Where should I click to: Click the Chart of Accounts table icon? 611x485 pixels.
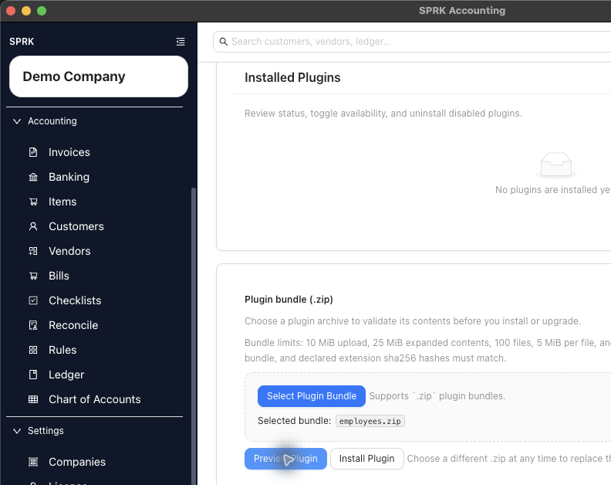click(x=33, y=399)
